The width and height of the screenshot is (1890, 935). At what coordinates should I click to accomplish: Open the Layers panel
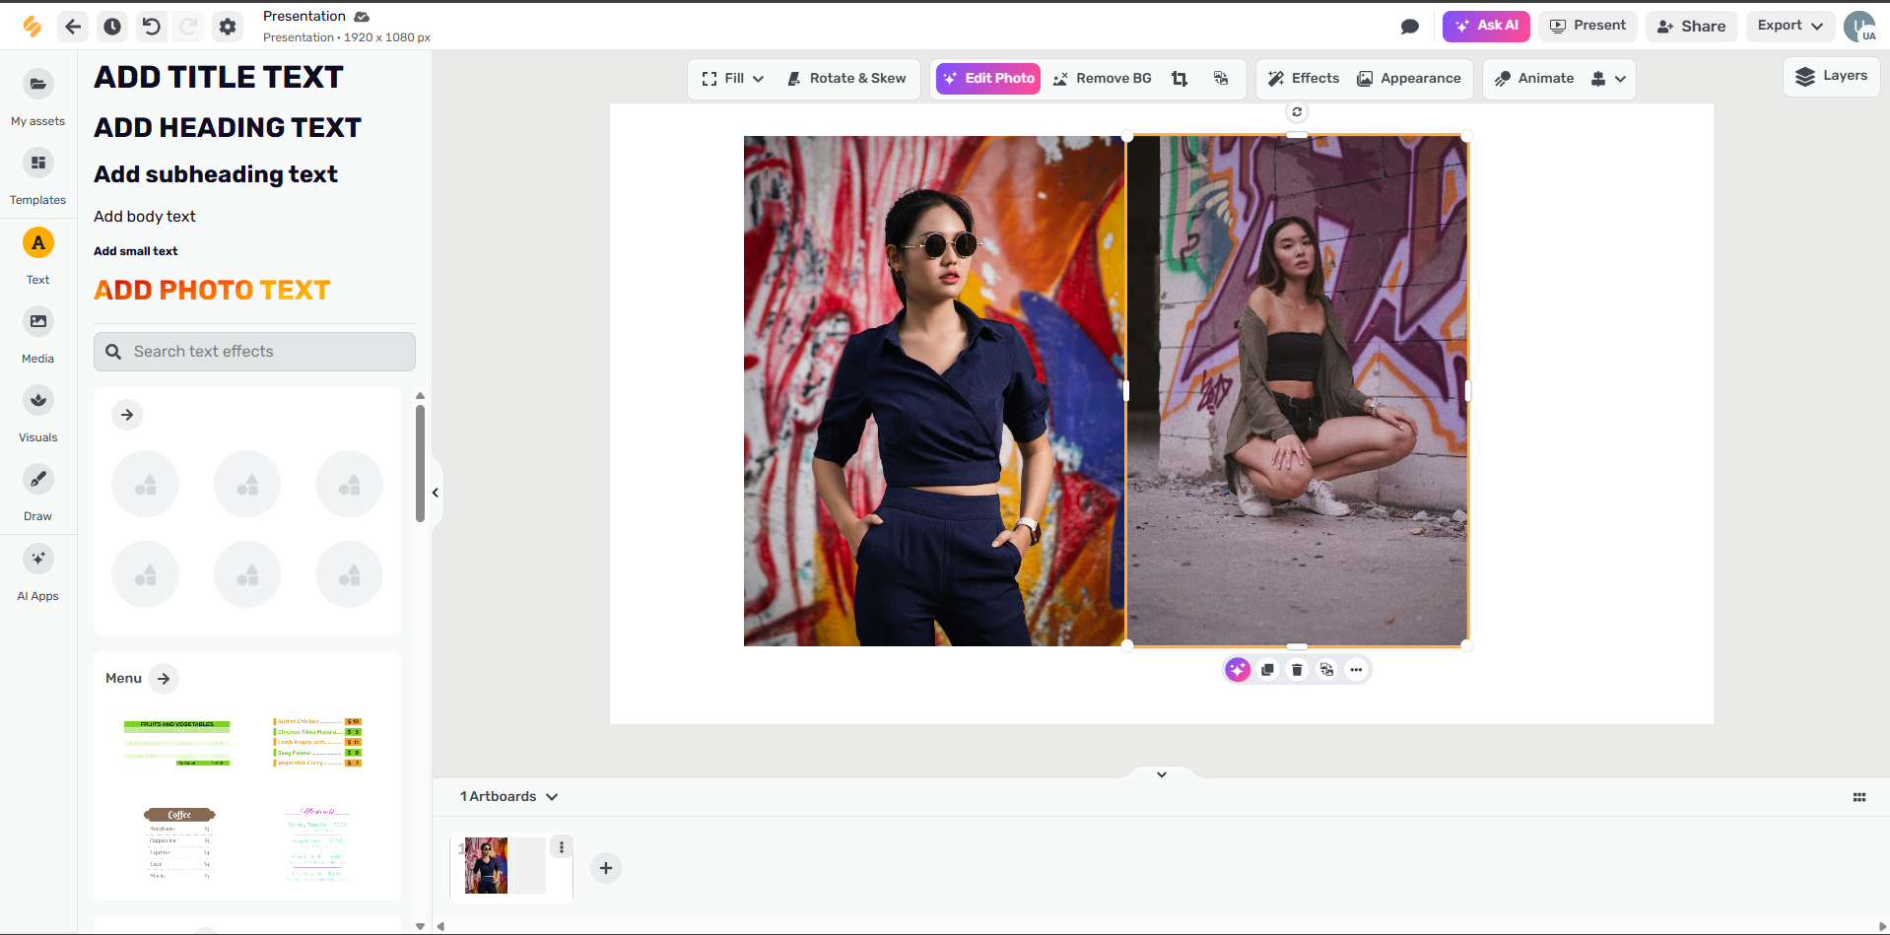pos(1831,75)
